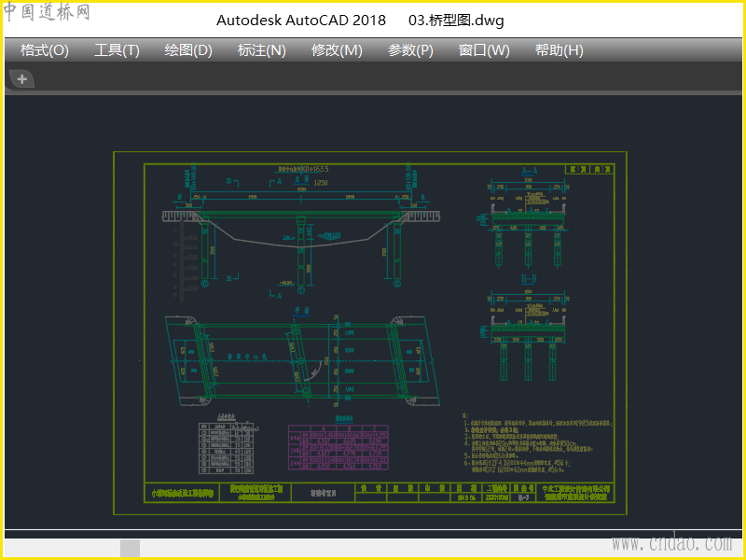Viewport: 746px width, 560px height.
Task: Select the B-B section title in drawing
Action: tap(529, 278)
